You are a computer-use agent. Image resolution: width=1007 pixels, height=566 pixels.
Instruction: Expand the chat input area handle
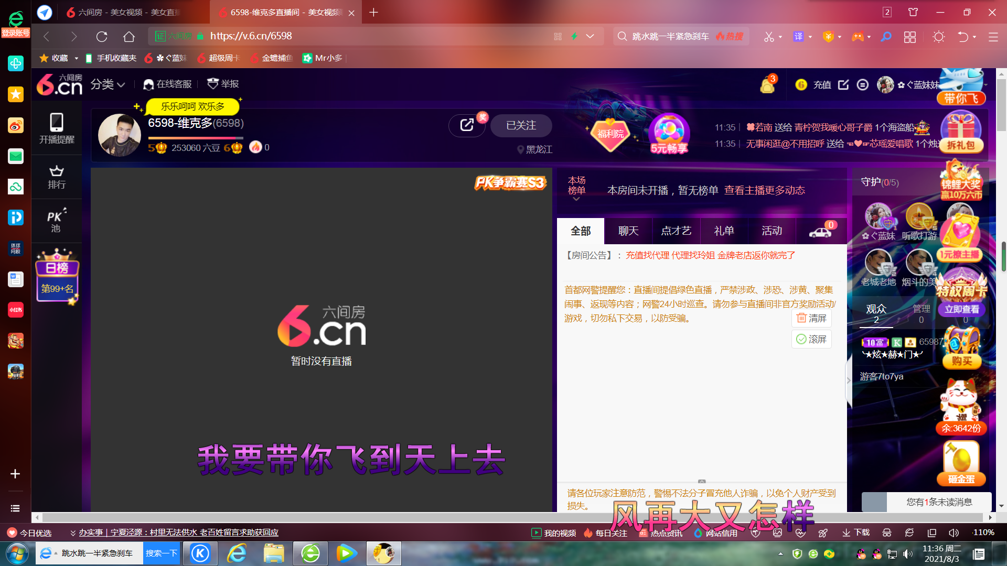702,481
